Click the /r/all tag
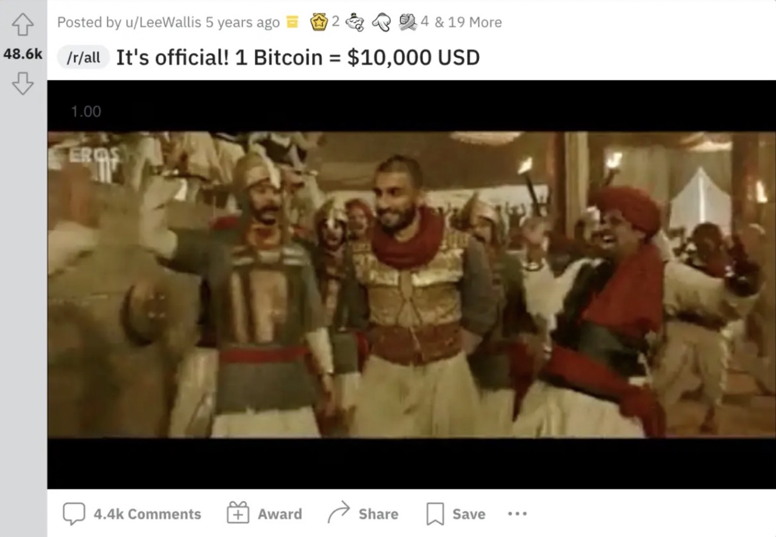Viewport: 776px width, 537px height. [x=84, y=58]
